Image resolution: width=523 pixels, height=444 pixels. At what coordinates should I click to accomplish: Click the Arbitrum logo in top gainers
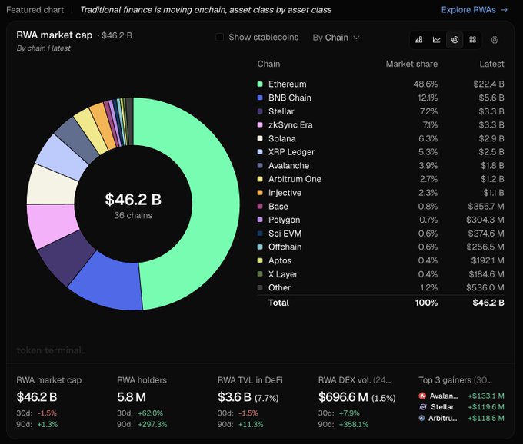point(422,418)
